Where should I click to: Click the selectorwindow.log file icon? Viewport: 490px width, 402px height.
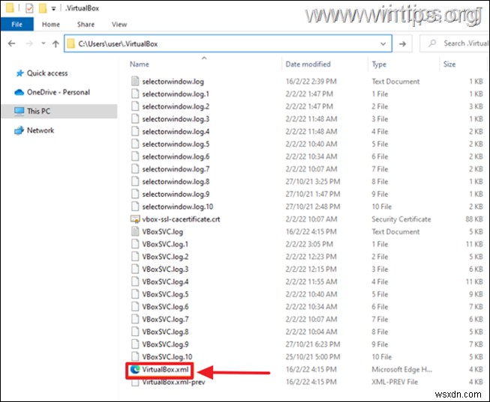tap(135, 82)
